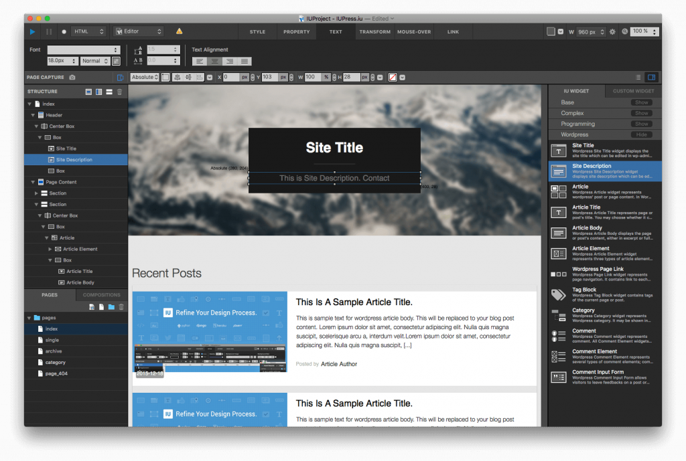Image resolution: width=686 pixels, height=461 pixels.
Task: Align text to the left
Action: (x=199, y=61)
